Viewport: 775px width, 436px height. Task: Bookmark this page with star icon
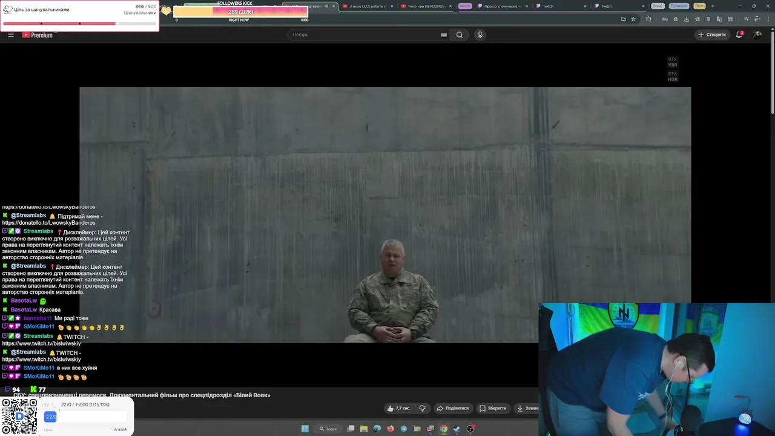[633, 19]
